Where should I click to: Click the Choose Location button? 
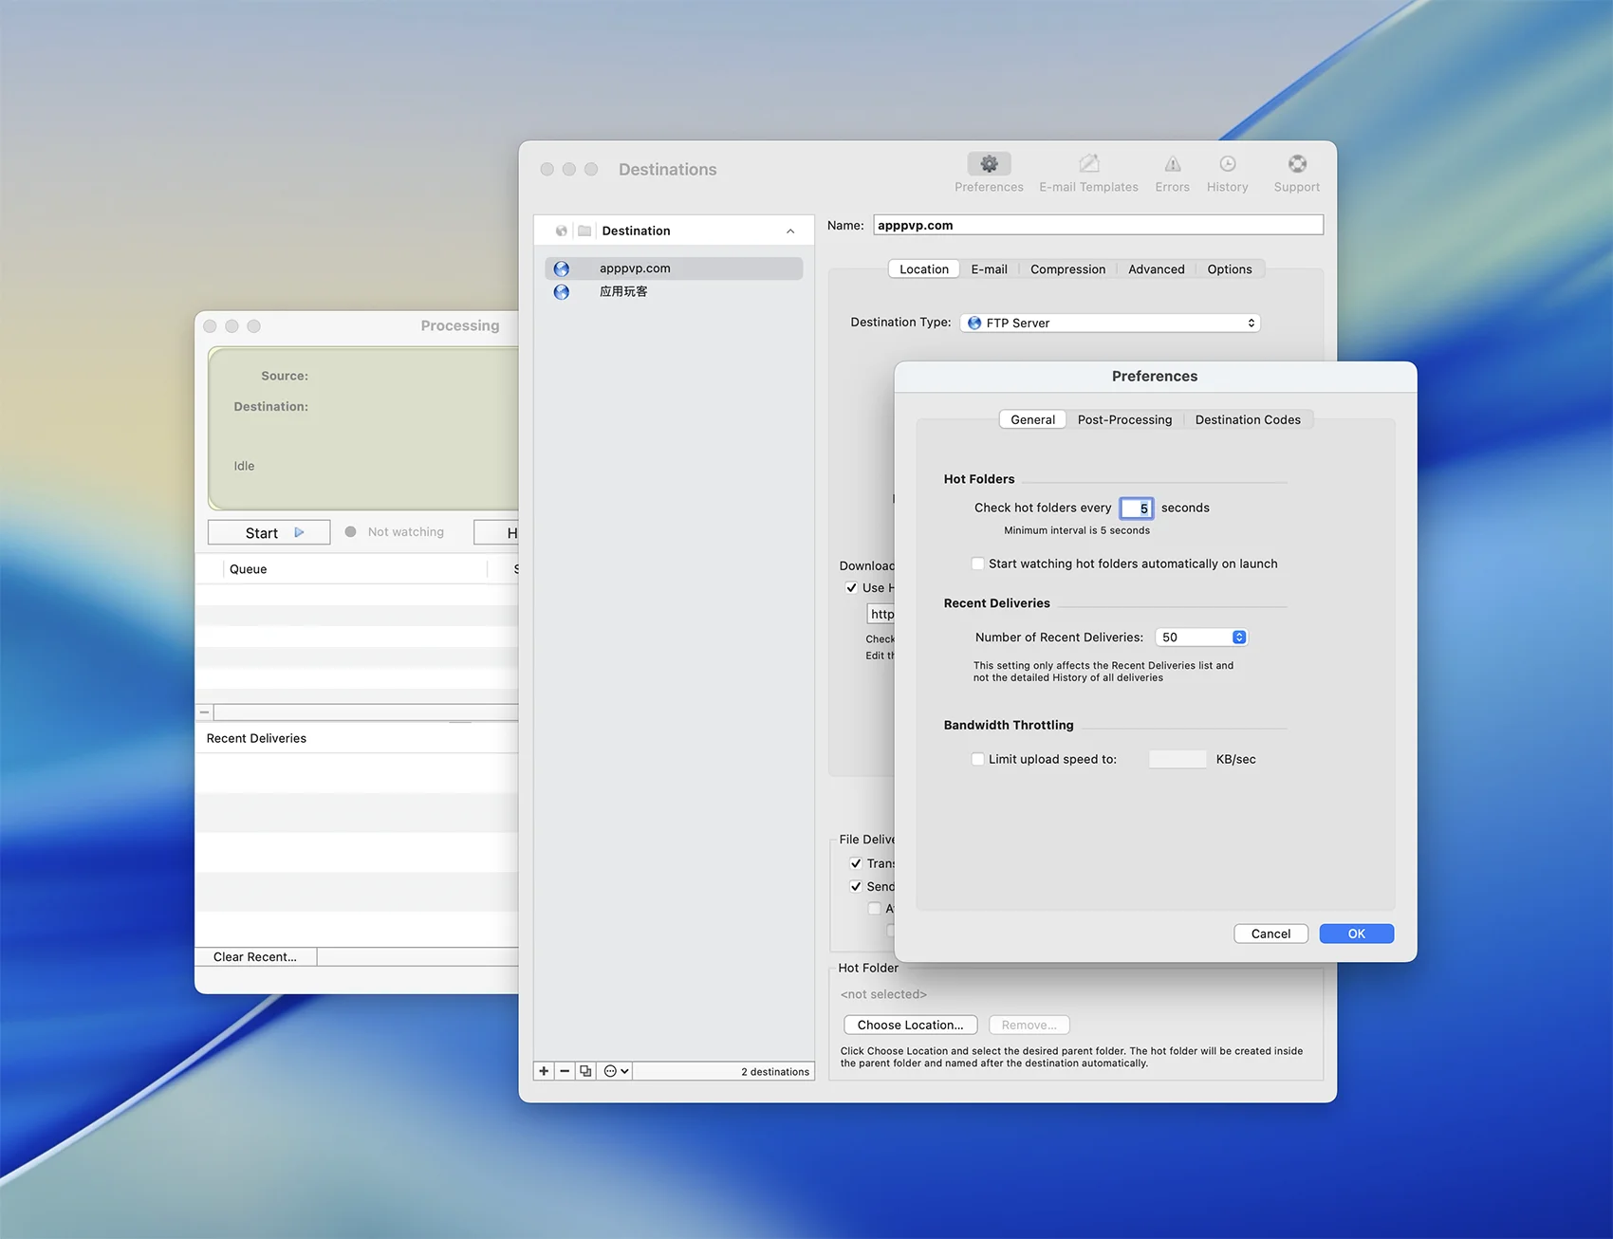click(910, 1026)
